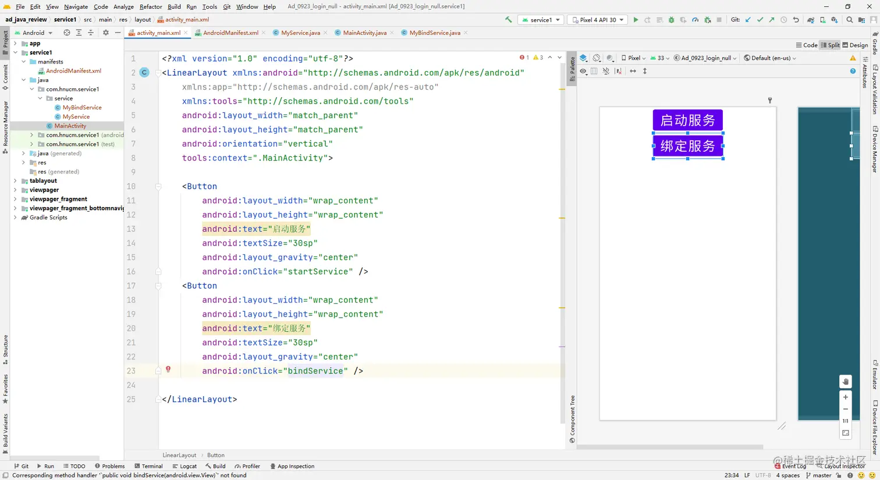Switch editor to Split view

[x=830, y=45]
